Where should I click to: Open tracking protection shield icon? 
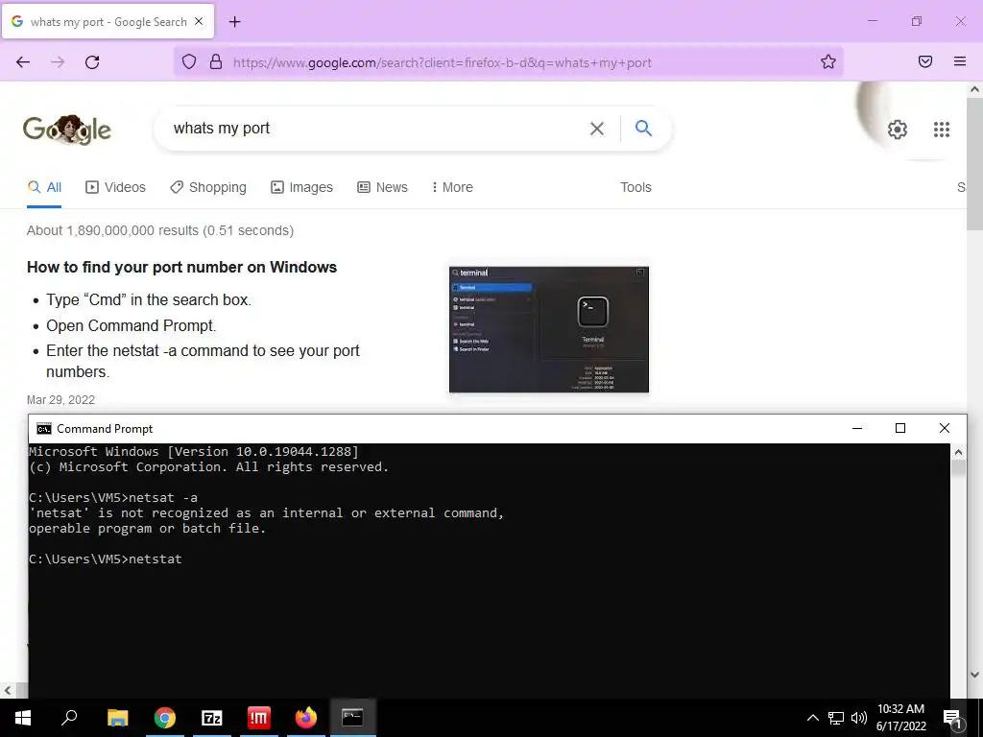(189, 61)
